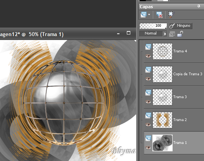
Task: Hide the Trama 1 layer
Action: point(148,147)
